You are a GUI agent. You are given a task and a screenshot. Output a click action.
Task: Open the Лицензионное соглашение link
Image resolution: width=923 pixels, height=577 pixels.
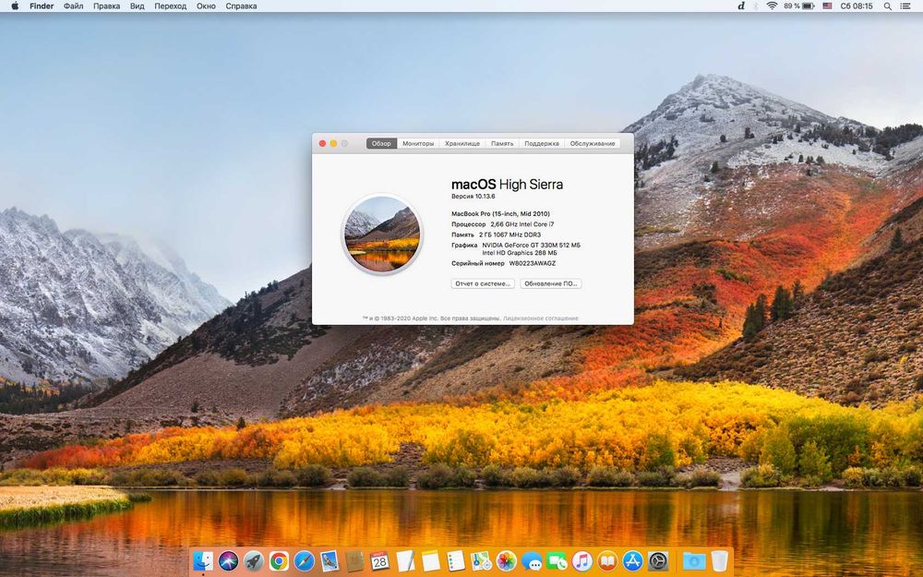pyautogui.click(x=540, y=319)
